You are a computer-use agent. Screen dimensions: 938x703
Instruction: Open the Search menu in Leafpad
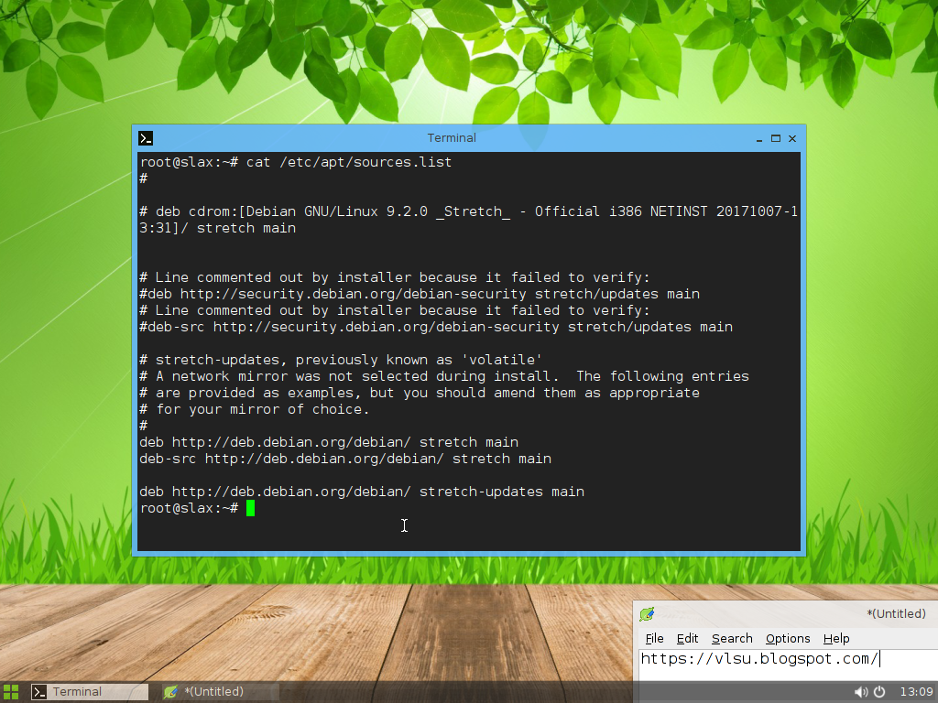732,638
